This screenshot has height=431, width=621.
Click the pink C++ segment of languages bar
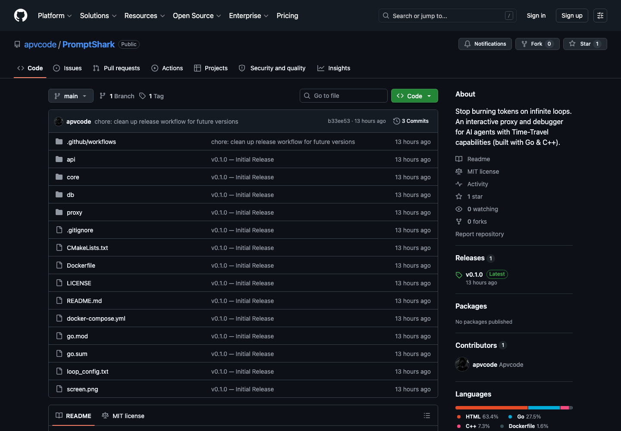point(565,407)
